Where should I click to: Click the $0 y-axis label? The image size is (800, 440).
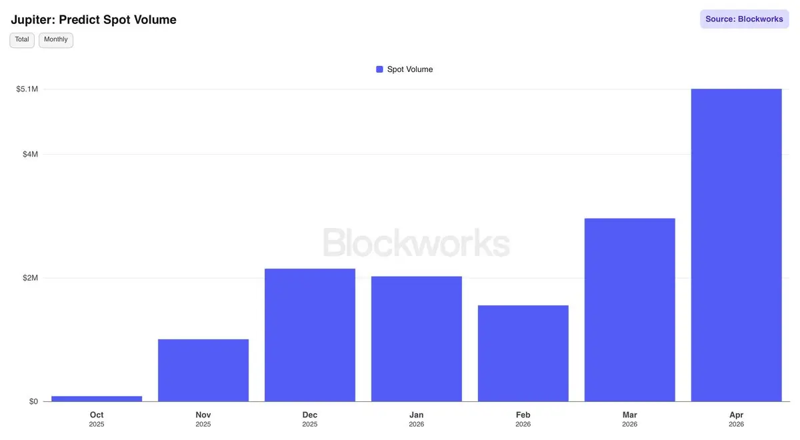33,401
